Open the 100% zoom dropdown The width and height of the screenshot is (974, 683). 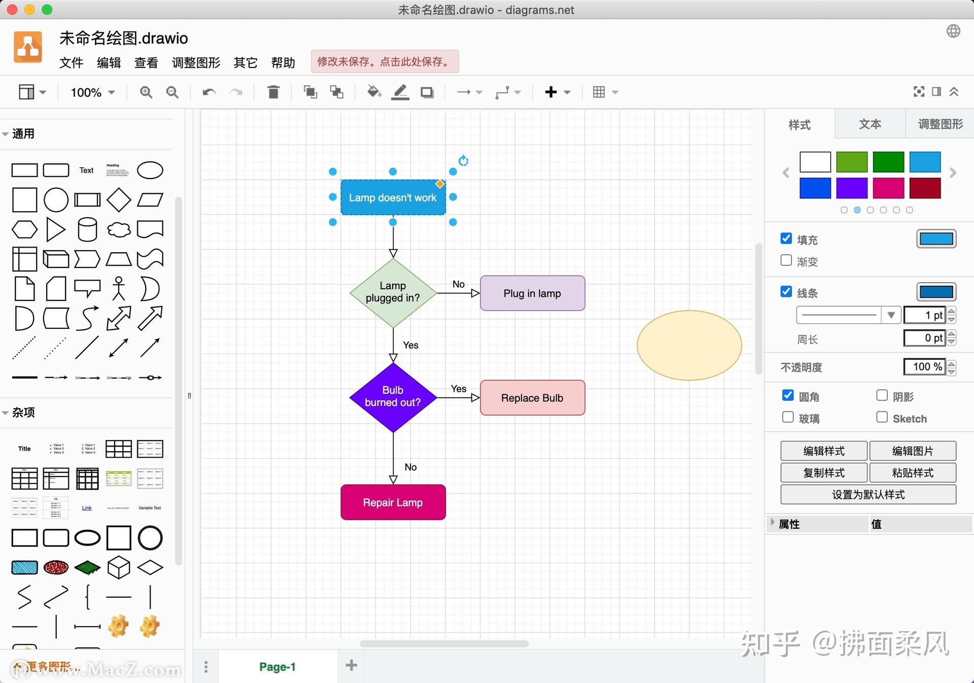pyautogui.click(x=93, y=92)
